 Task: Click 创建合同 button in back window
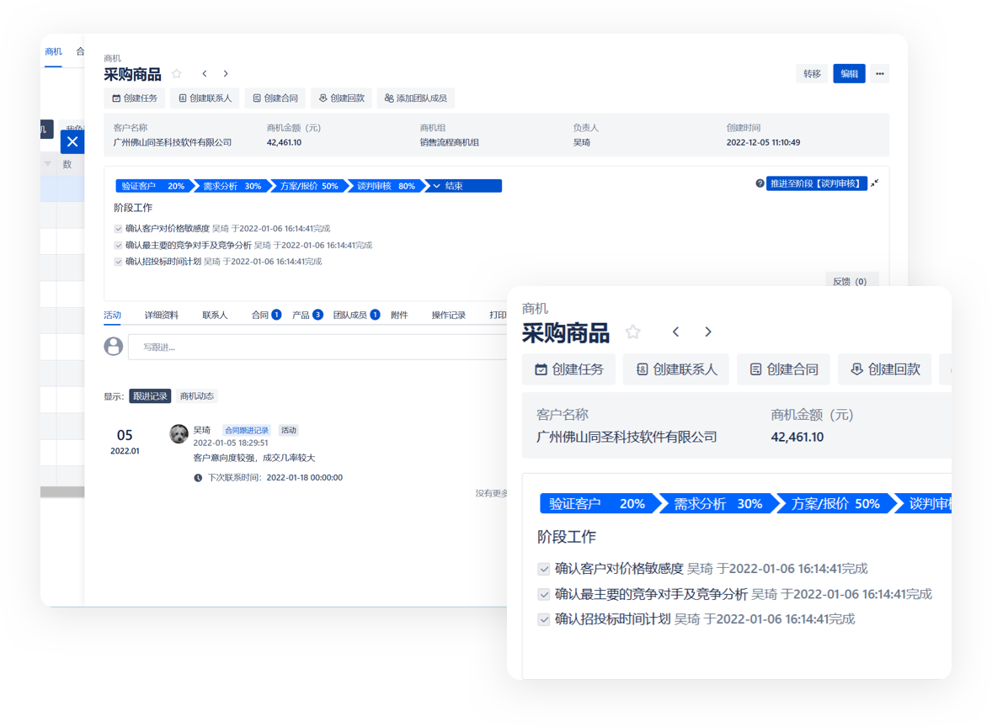click(x=275, y=98)
